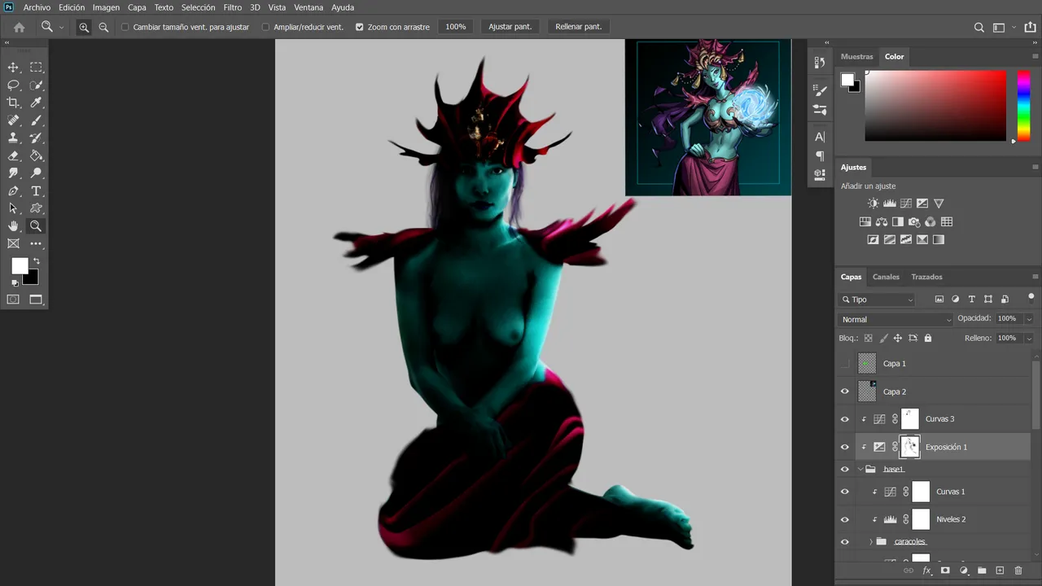Select the Zoom tool in toolbox

tap(36, 226)
